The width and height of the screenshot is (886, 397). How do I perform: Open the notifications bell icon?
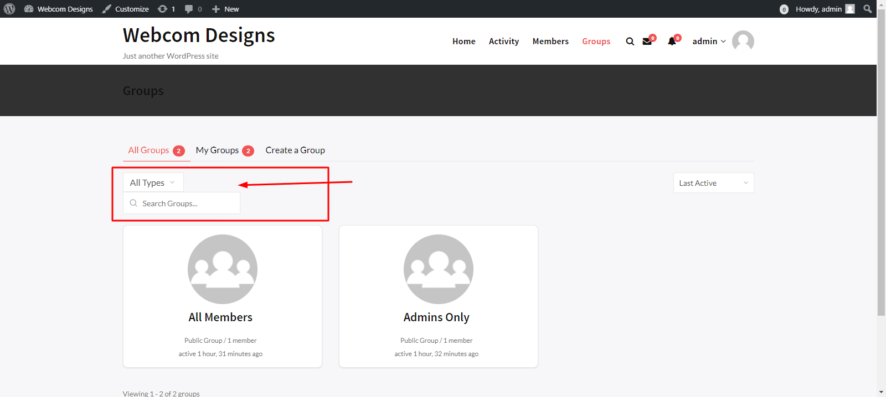click(x=672, y=41)
